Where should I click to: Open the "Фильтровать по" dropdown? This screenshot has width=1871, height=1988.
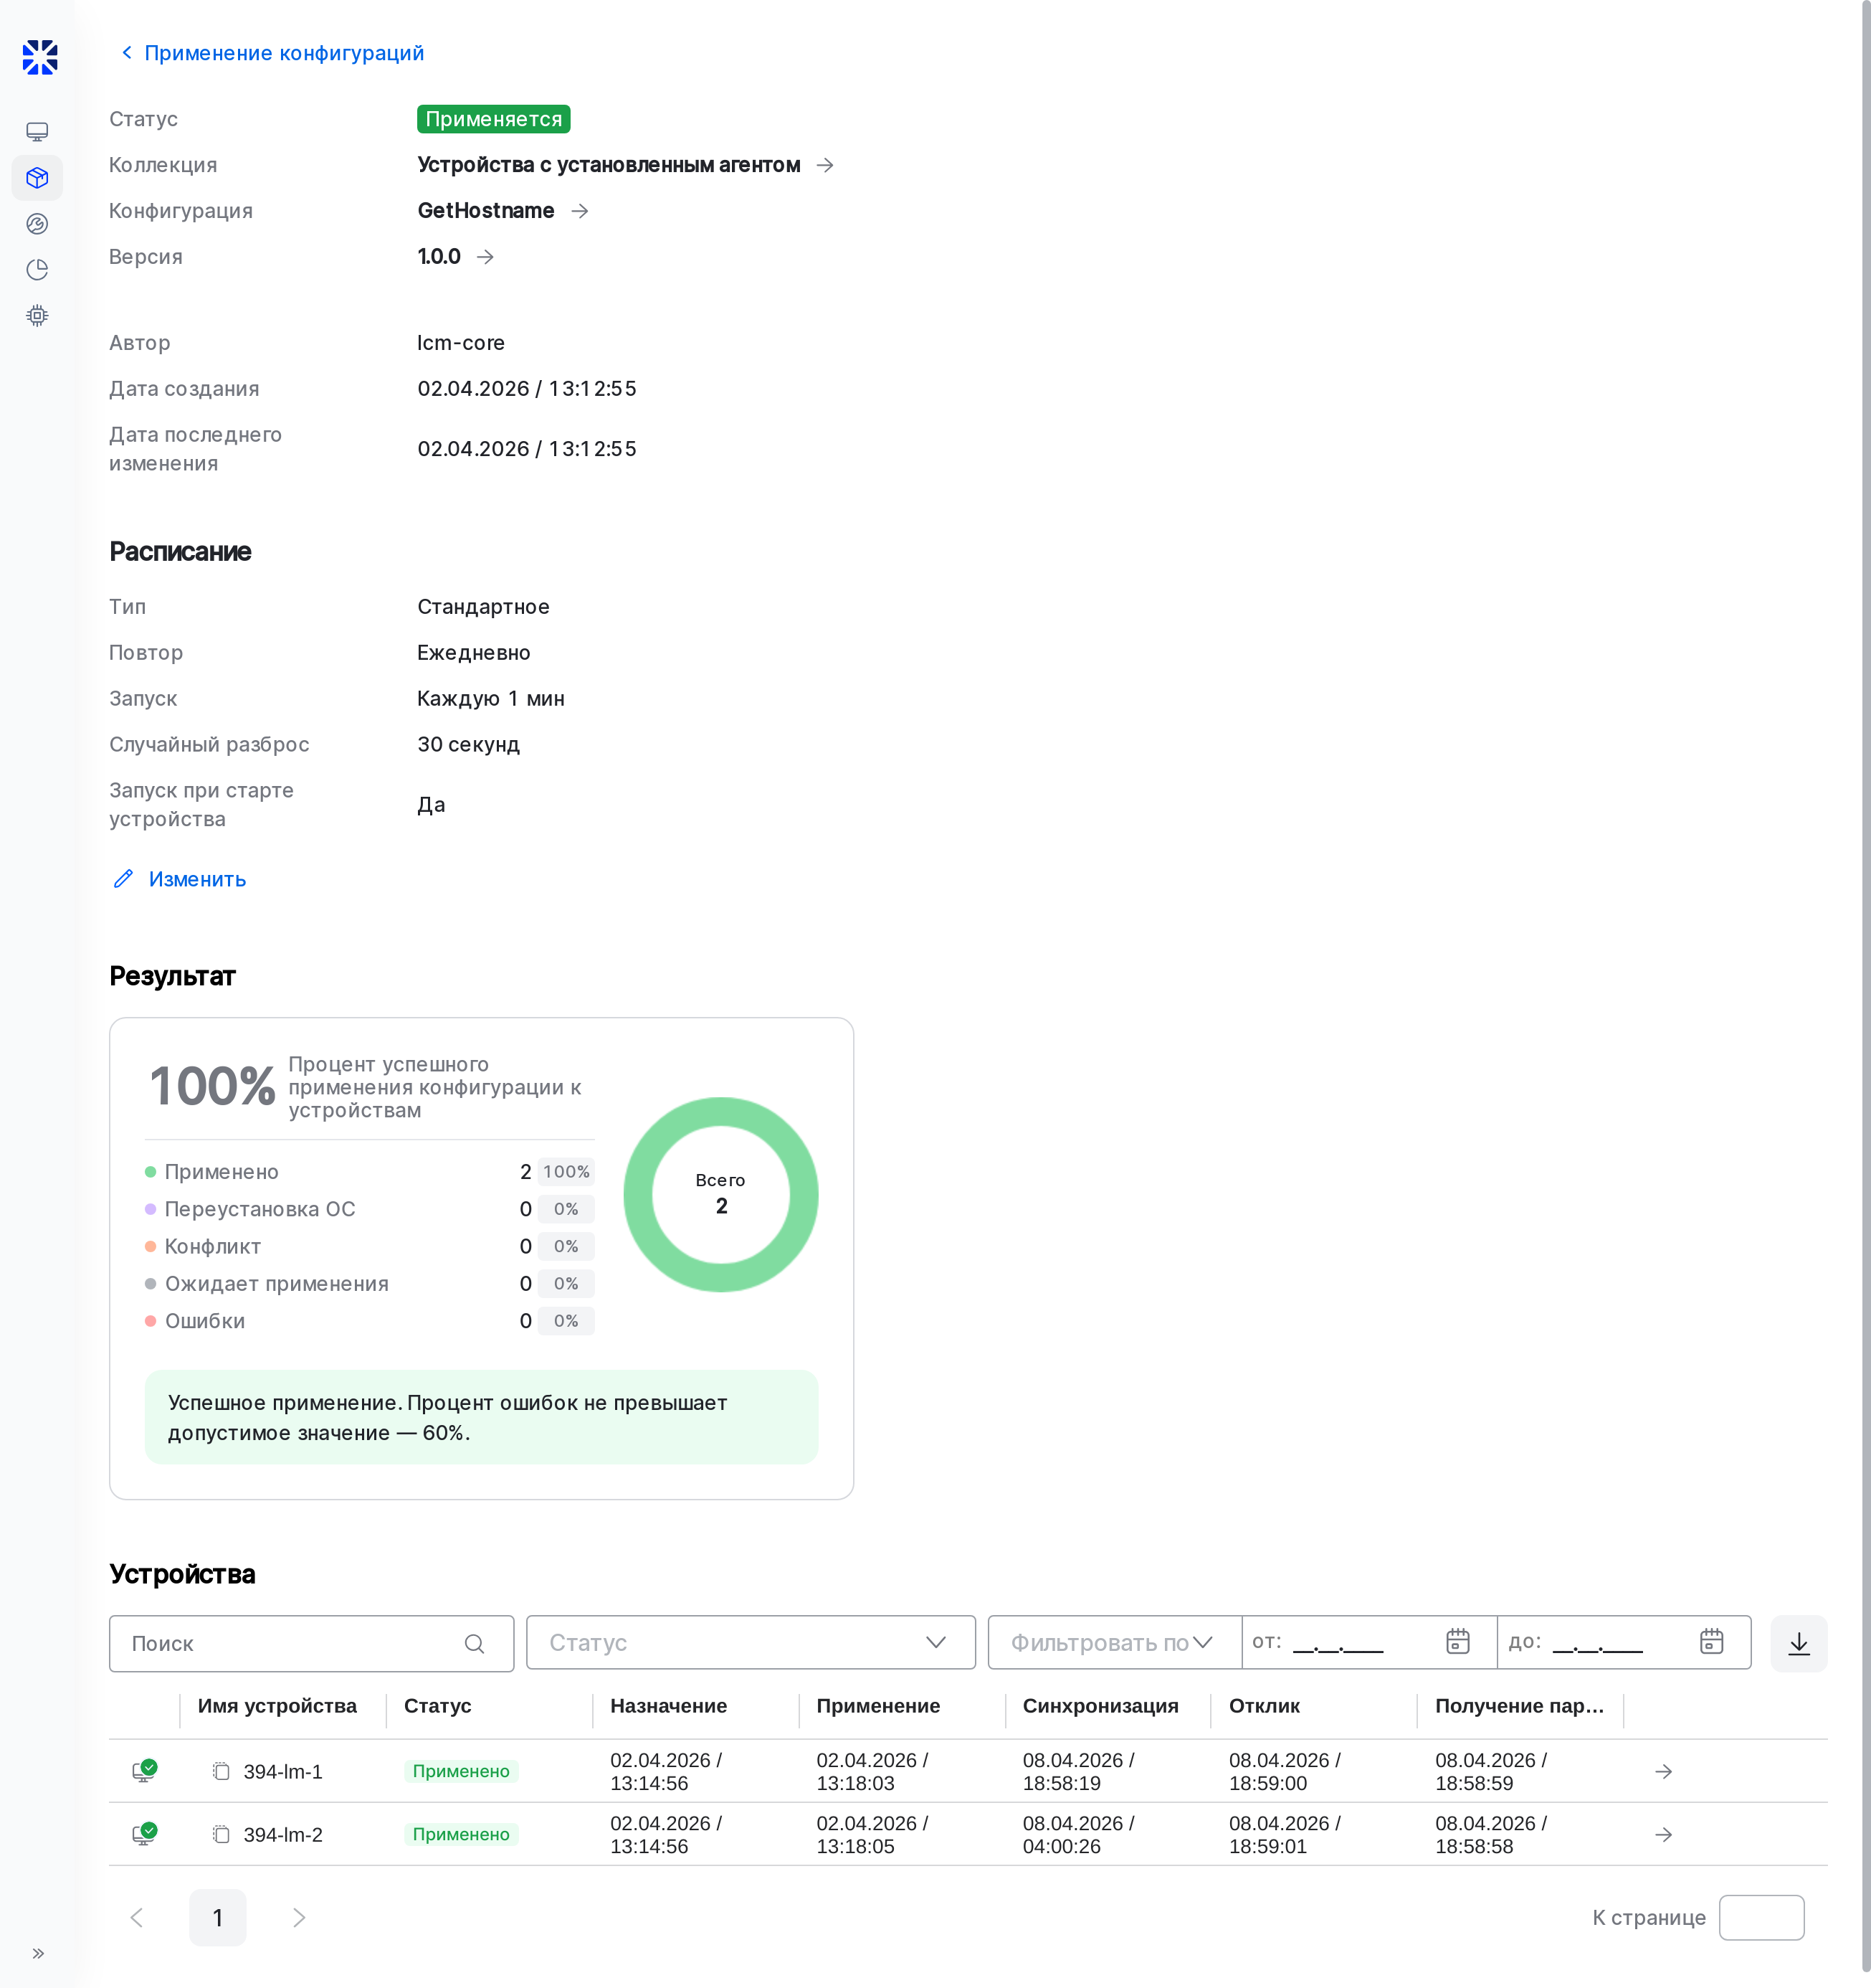(x=1111, y=1642)
